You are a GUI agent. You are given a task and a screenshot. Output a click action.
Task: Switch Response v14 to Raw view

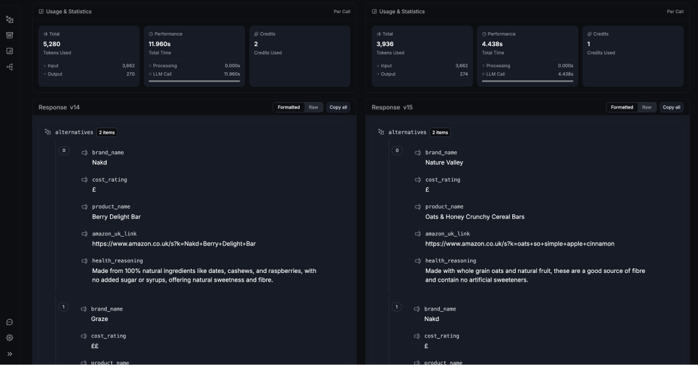coord(313,107)
